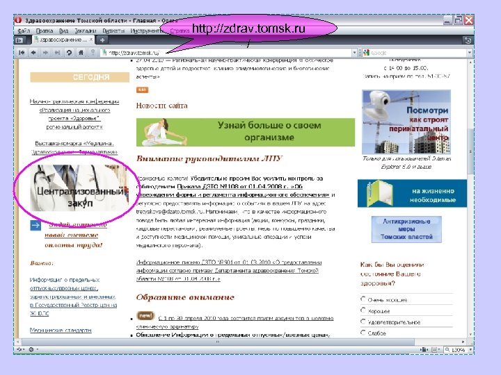This screenshot has width=501, height=375.
Task: Click the fast forward navigation button
Action: click(57, 53)
